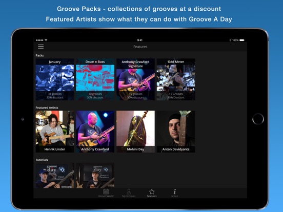
Task: Open the Drum n Bass pack
Action: point(95,79)
